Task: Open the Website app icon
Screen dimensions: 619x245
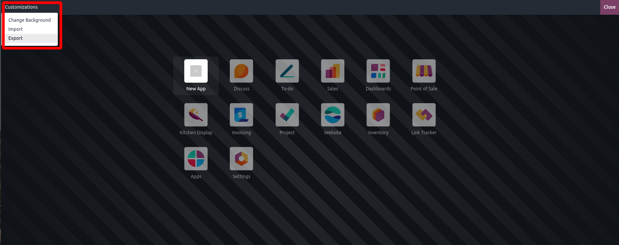Action: pos(333,115)
